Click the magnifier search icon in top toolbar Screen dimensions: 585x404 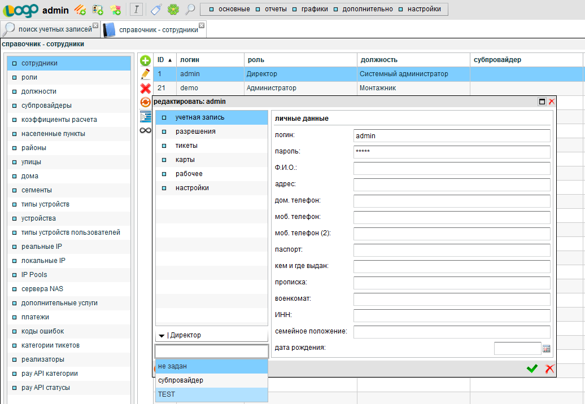click(190, 9)
